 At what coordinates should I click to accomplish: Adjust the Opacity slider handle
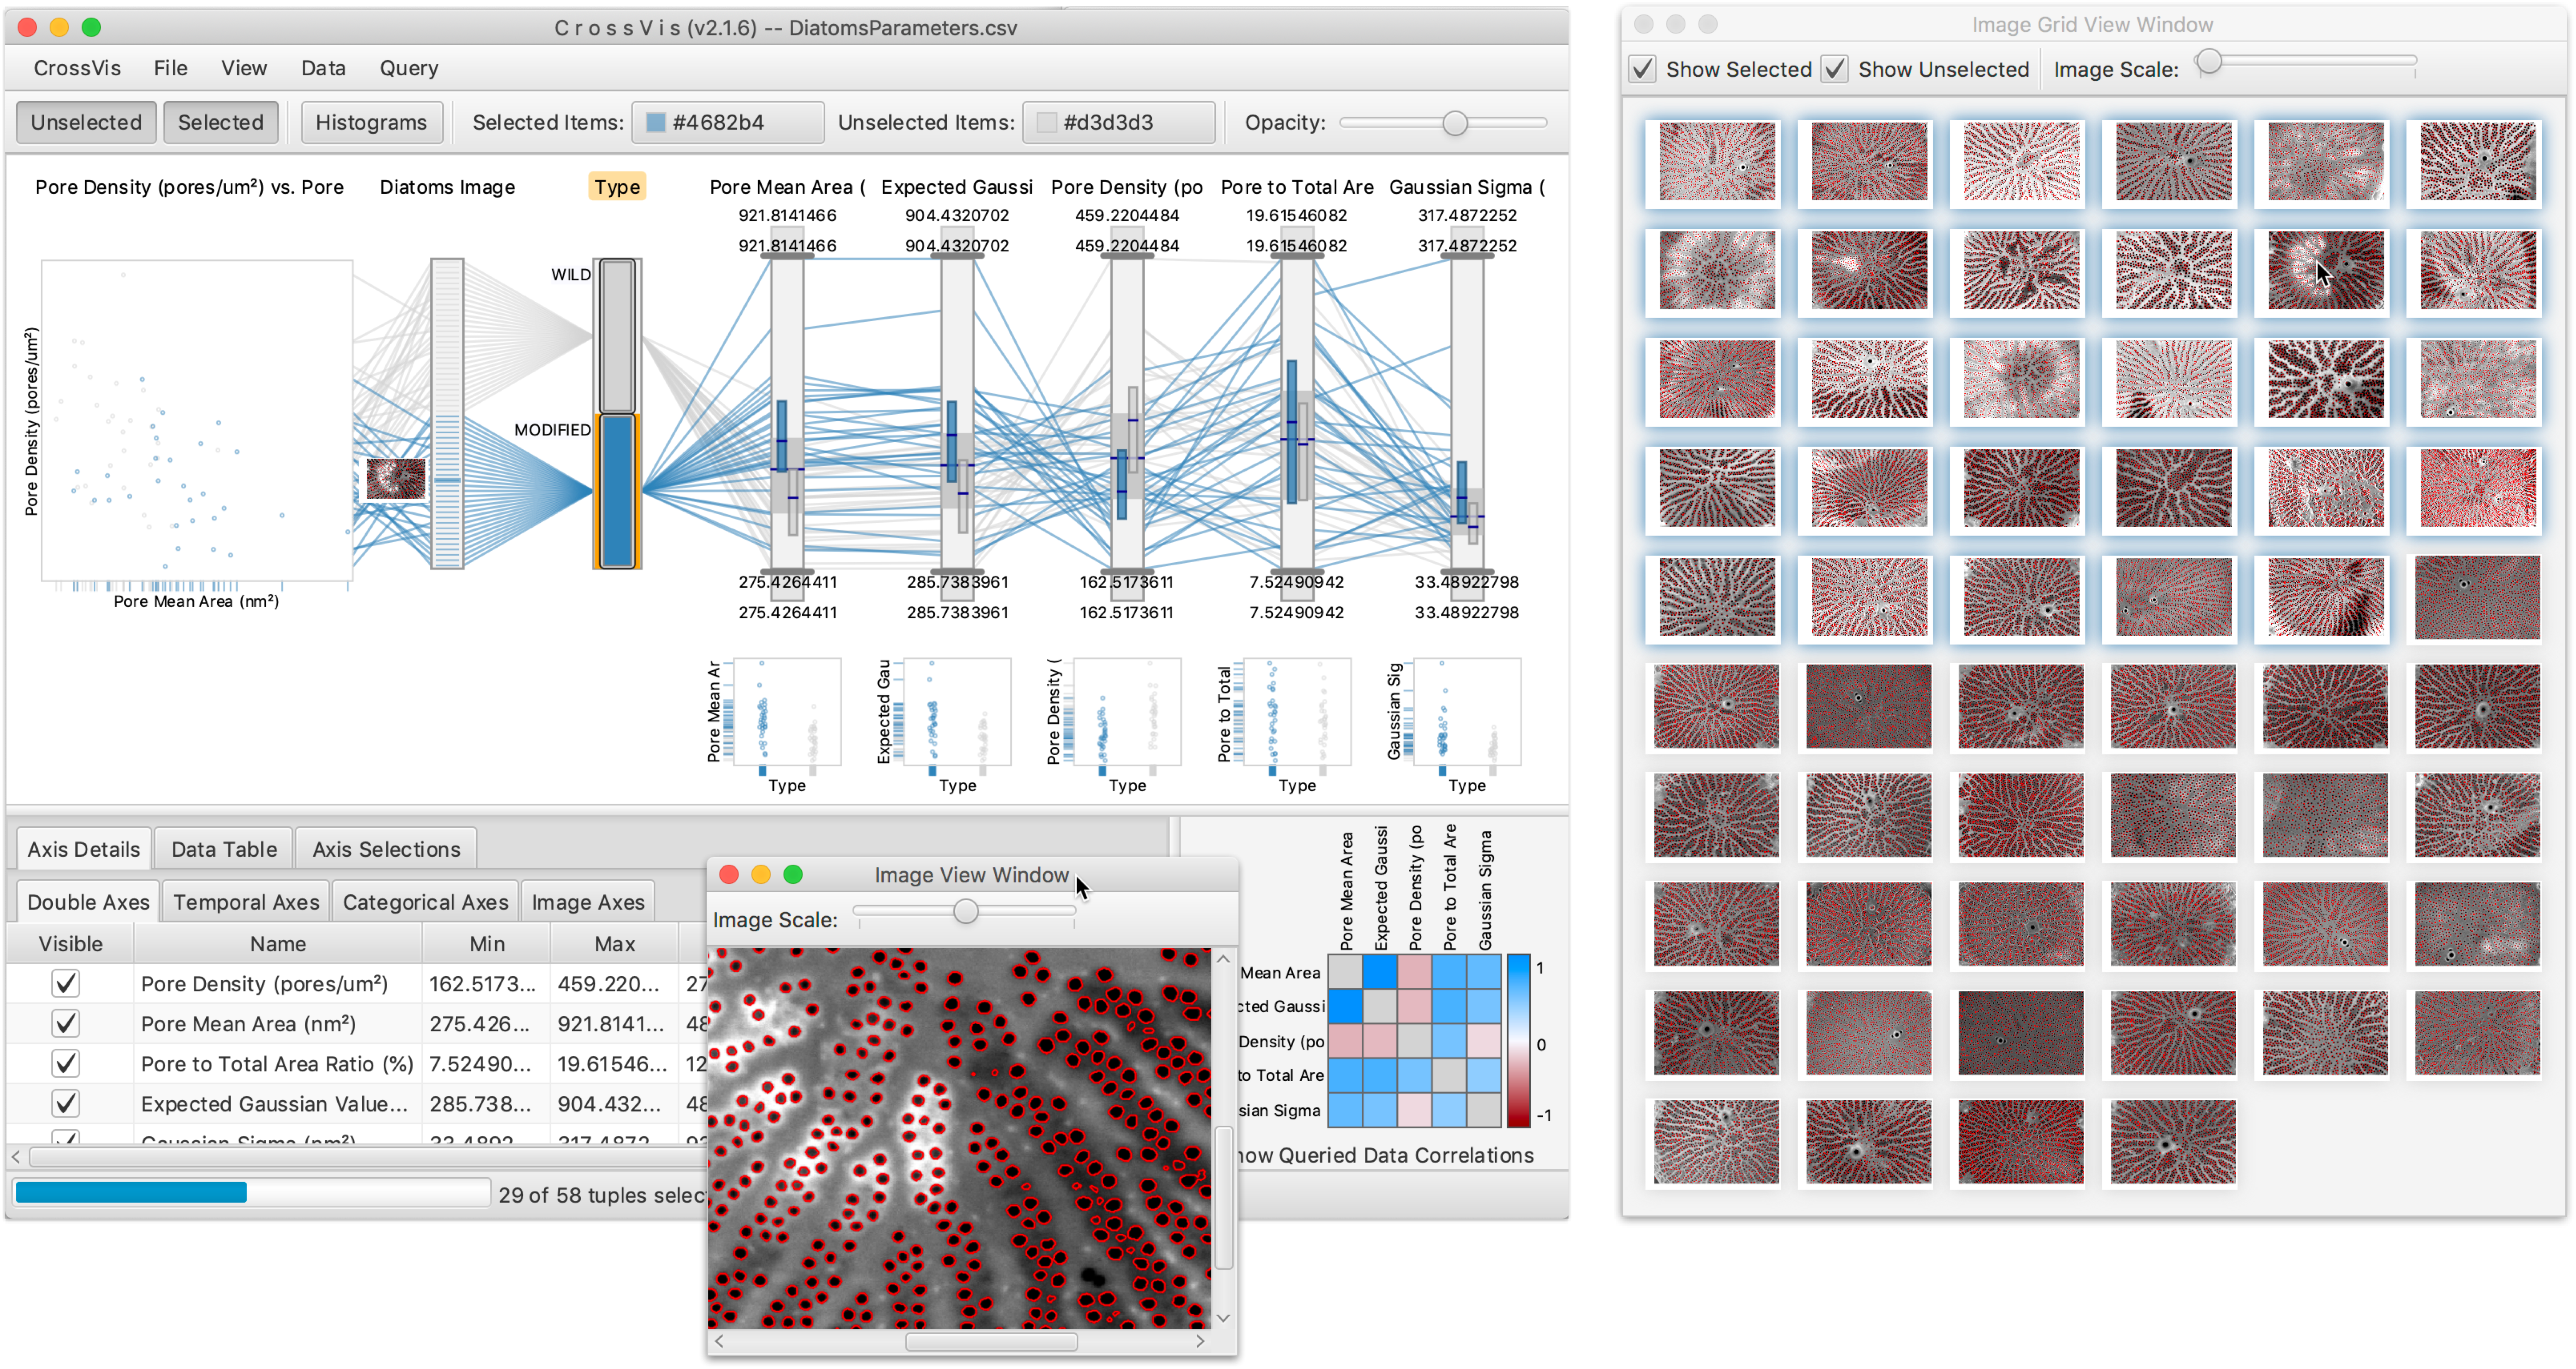1455,123
